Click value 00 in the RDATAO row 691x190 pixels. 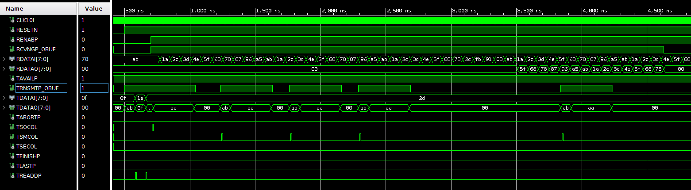point(85,69)
